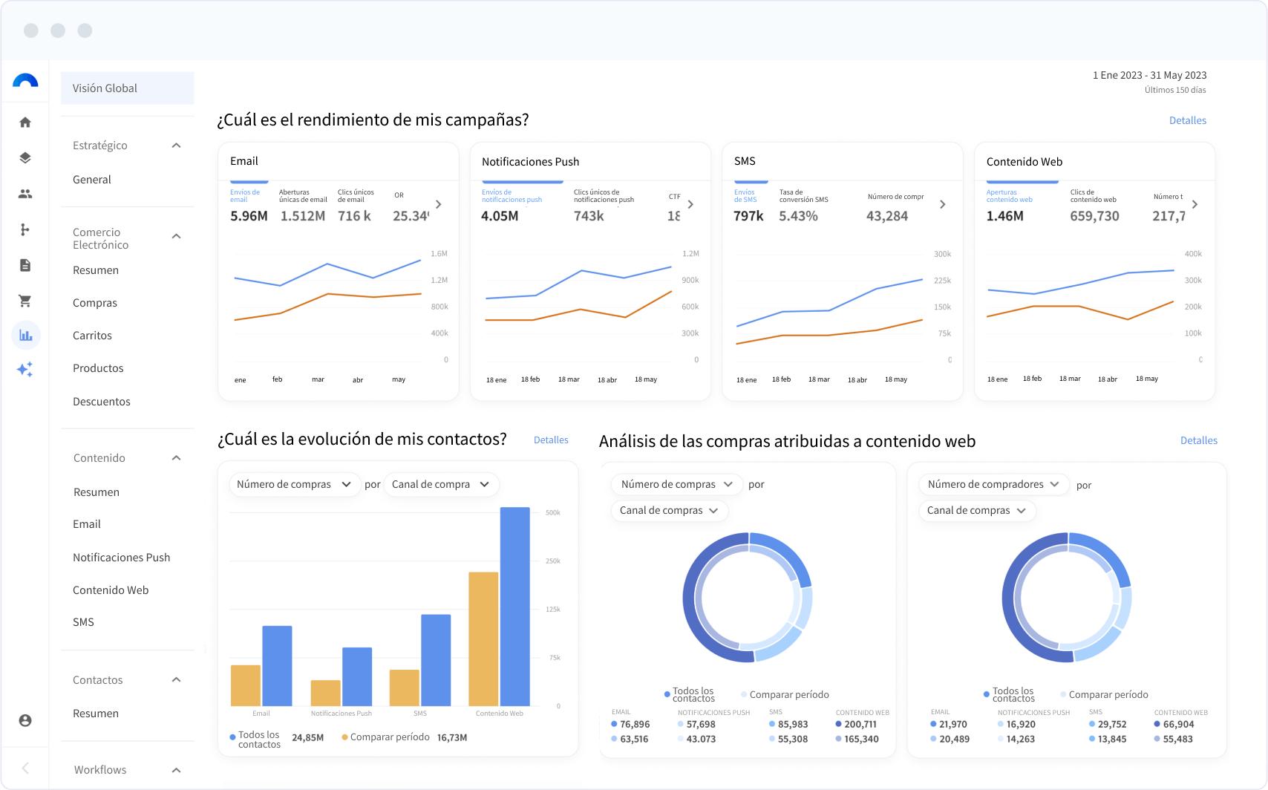
Task: Click Detalles link beside contacts evolution heading
Action: point(551,440)
